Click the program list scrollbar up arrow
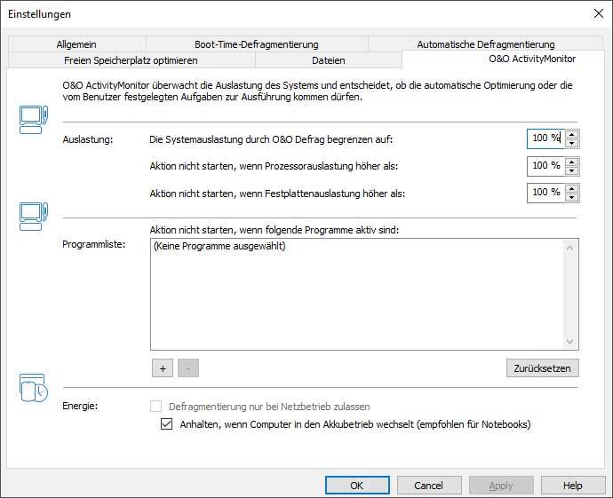Viewport: 613px width, 498px height. coord(569,248)
